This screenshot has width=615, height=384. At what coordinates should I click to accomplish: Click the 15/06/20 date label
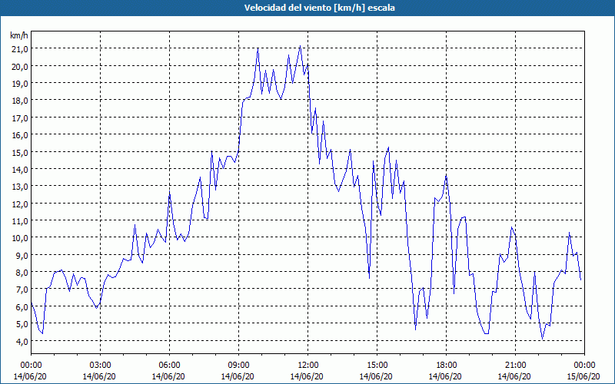pos(583,376)
